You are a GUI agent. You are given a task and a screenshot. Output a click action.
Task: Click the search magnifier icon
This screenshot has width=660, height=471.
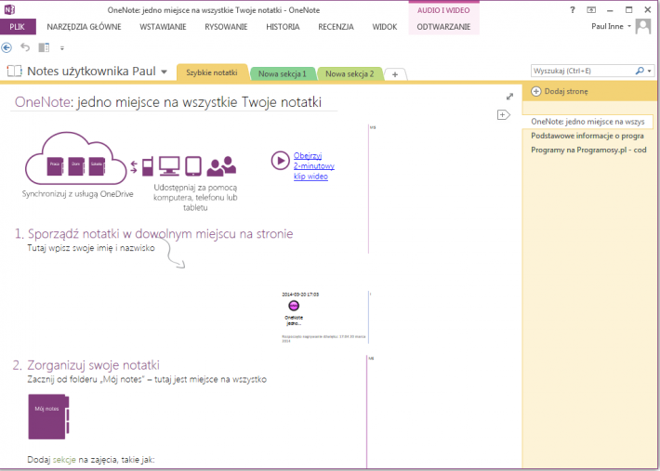pos(640,71)
